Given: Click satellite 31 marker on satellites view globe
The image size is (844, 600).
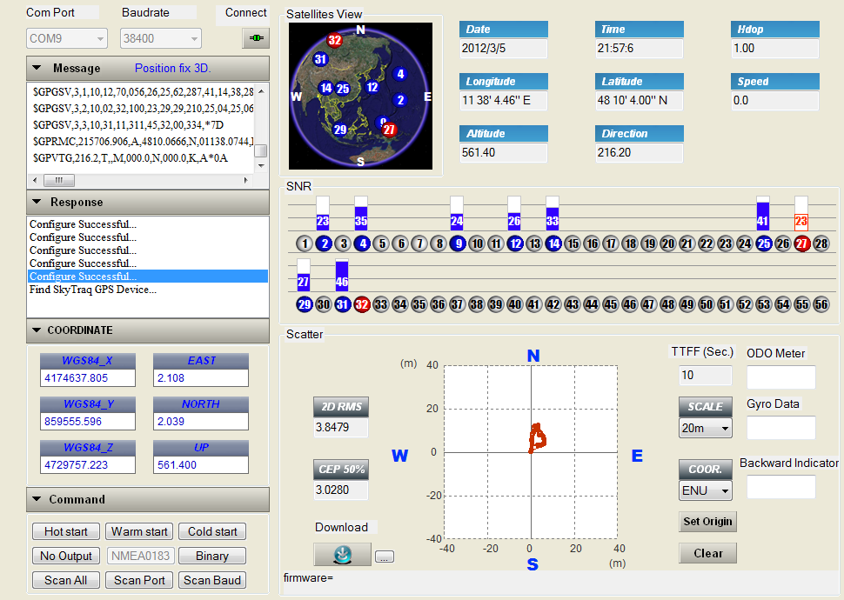Looking at the screenshot, I should click(x=320, y=59).
